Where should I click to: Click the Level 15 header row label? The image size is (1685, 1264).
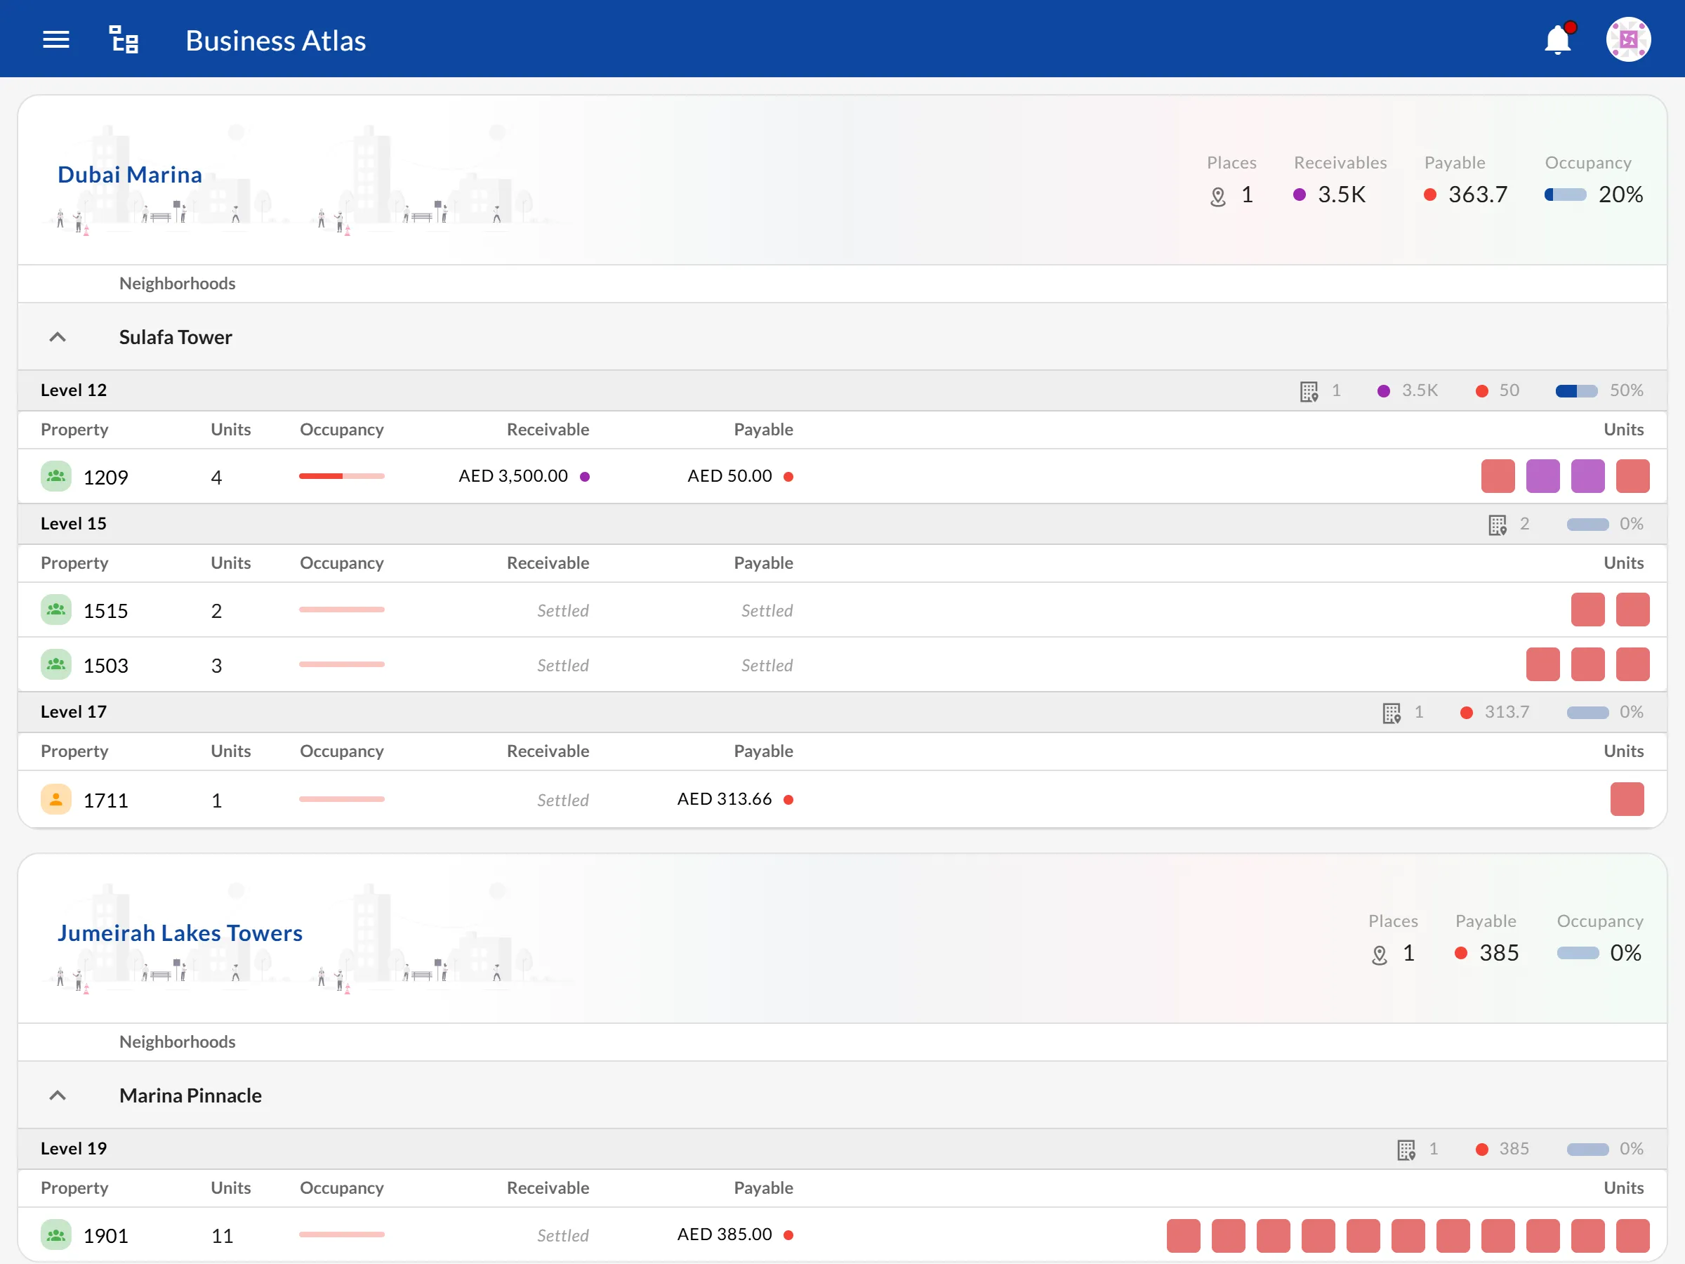click(x=73, y=523)
